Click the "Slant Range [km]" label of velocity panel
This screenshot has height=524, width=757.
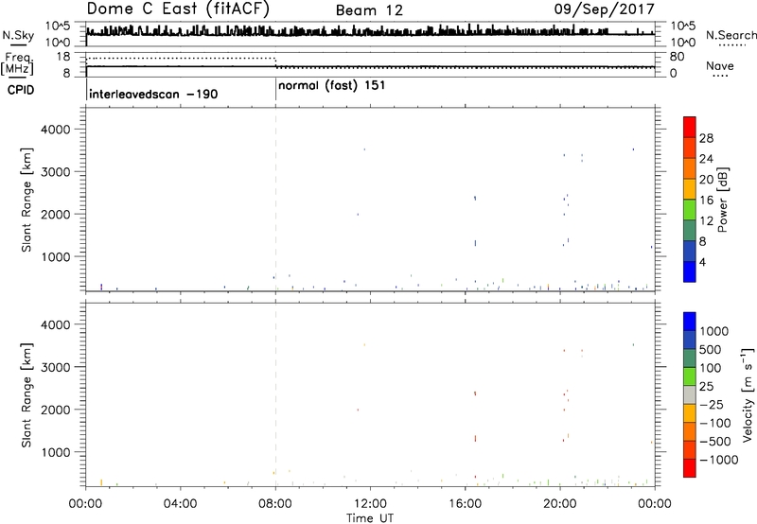[x=26, y=395]
